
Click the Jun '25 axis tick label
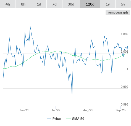tap(24, 110)
